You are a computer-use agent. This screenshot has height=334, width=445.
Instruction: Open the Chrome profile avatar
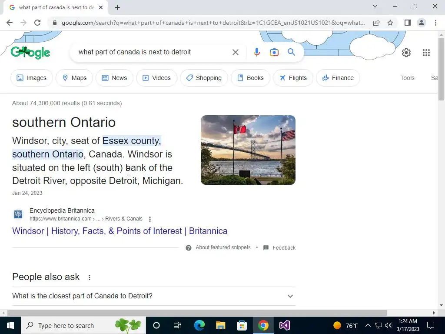click(x=422, y=23)
